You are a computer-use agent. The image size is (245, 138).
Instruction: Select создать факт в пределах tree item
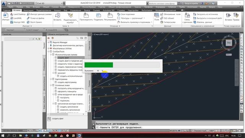pyautogui.click(x=70, y=61)
